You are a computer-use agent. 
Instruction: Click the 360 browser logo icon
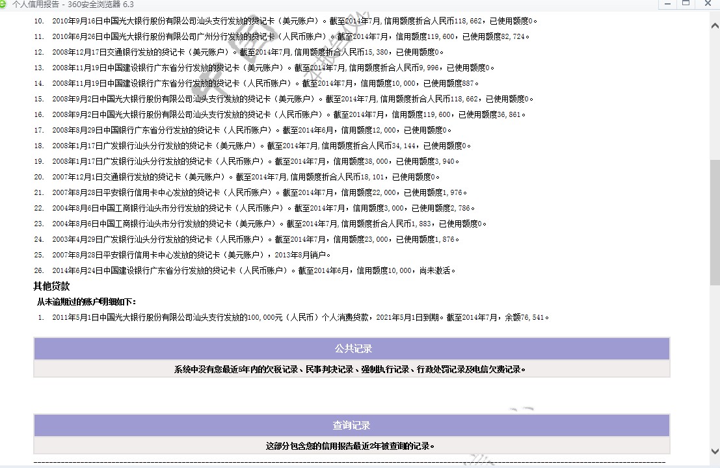click(3, 4)
